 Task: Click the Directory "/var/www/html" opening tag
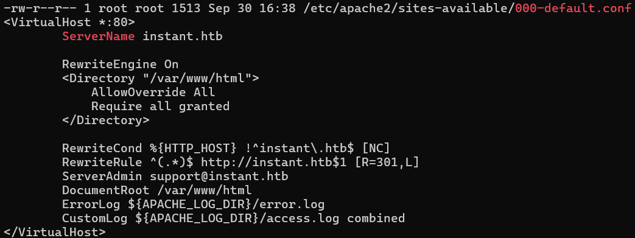(160, 78)
